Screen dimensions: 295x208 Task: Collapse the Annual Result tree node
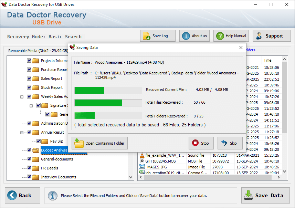tap(22, 133)
